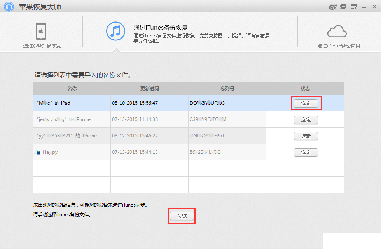Click 选定 for the 08-12-2015 backup
This screenshot has width=381, height=249.
tap(306, 136)
